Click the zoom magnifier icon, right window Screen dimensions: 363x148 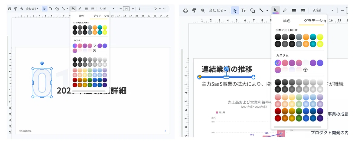coord(203,10)
